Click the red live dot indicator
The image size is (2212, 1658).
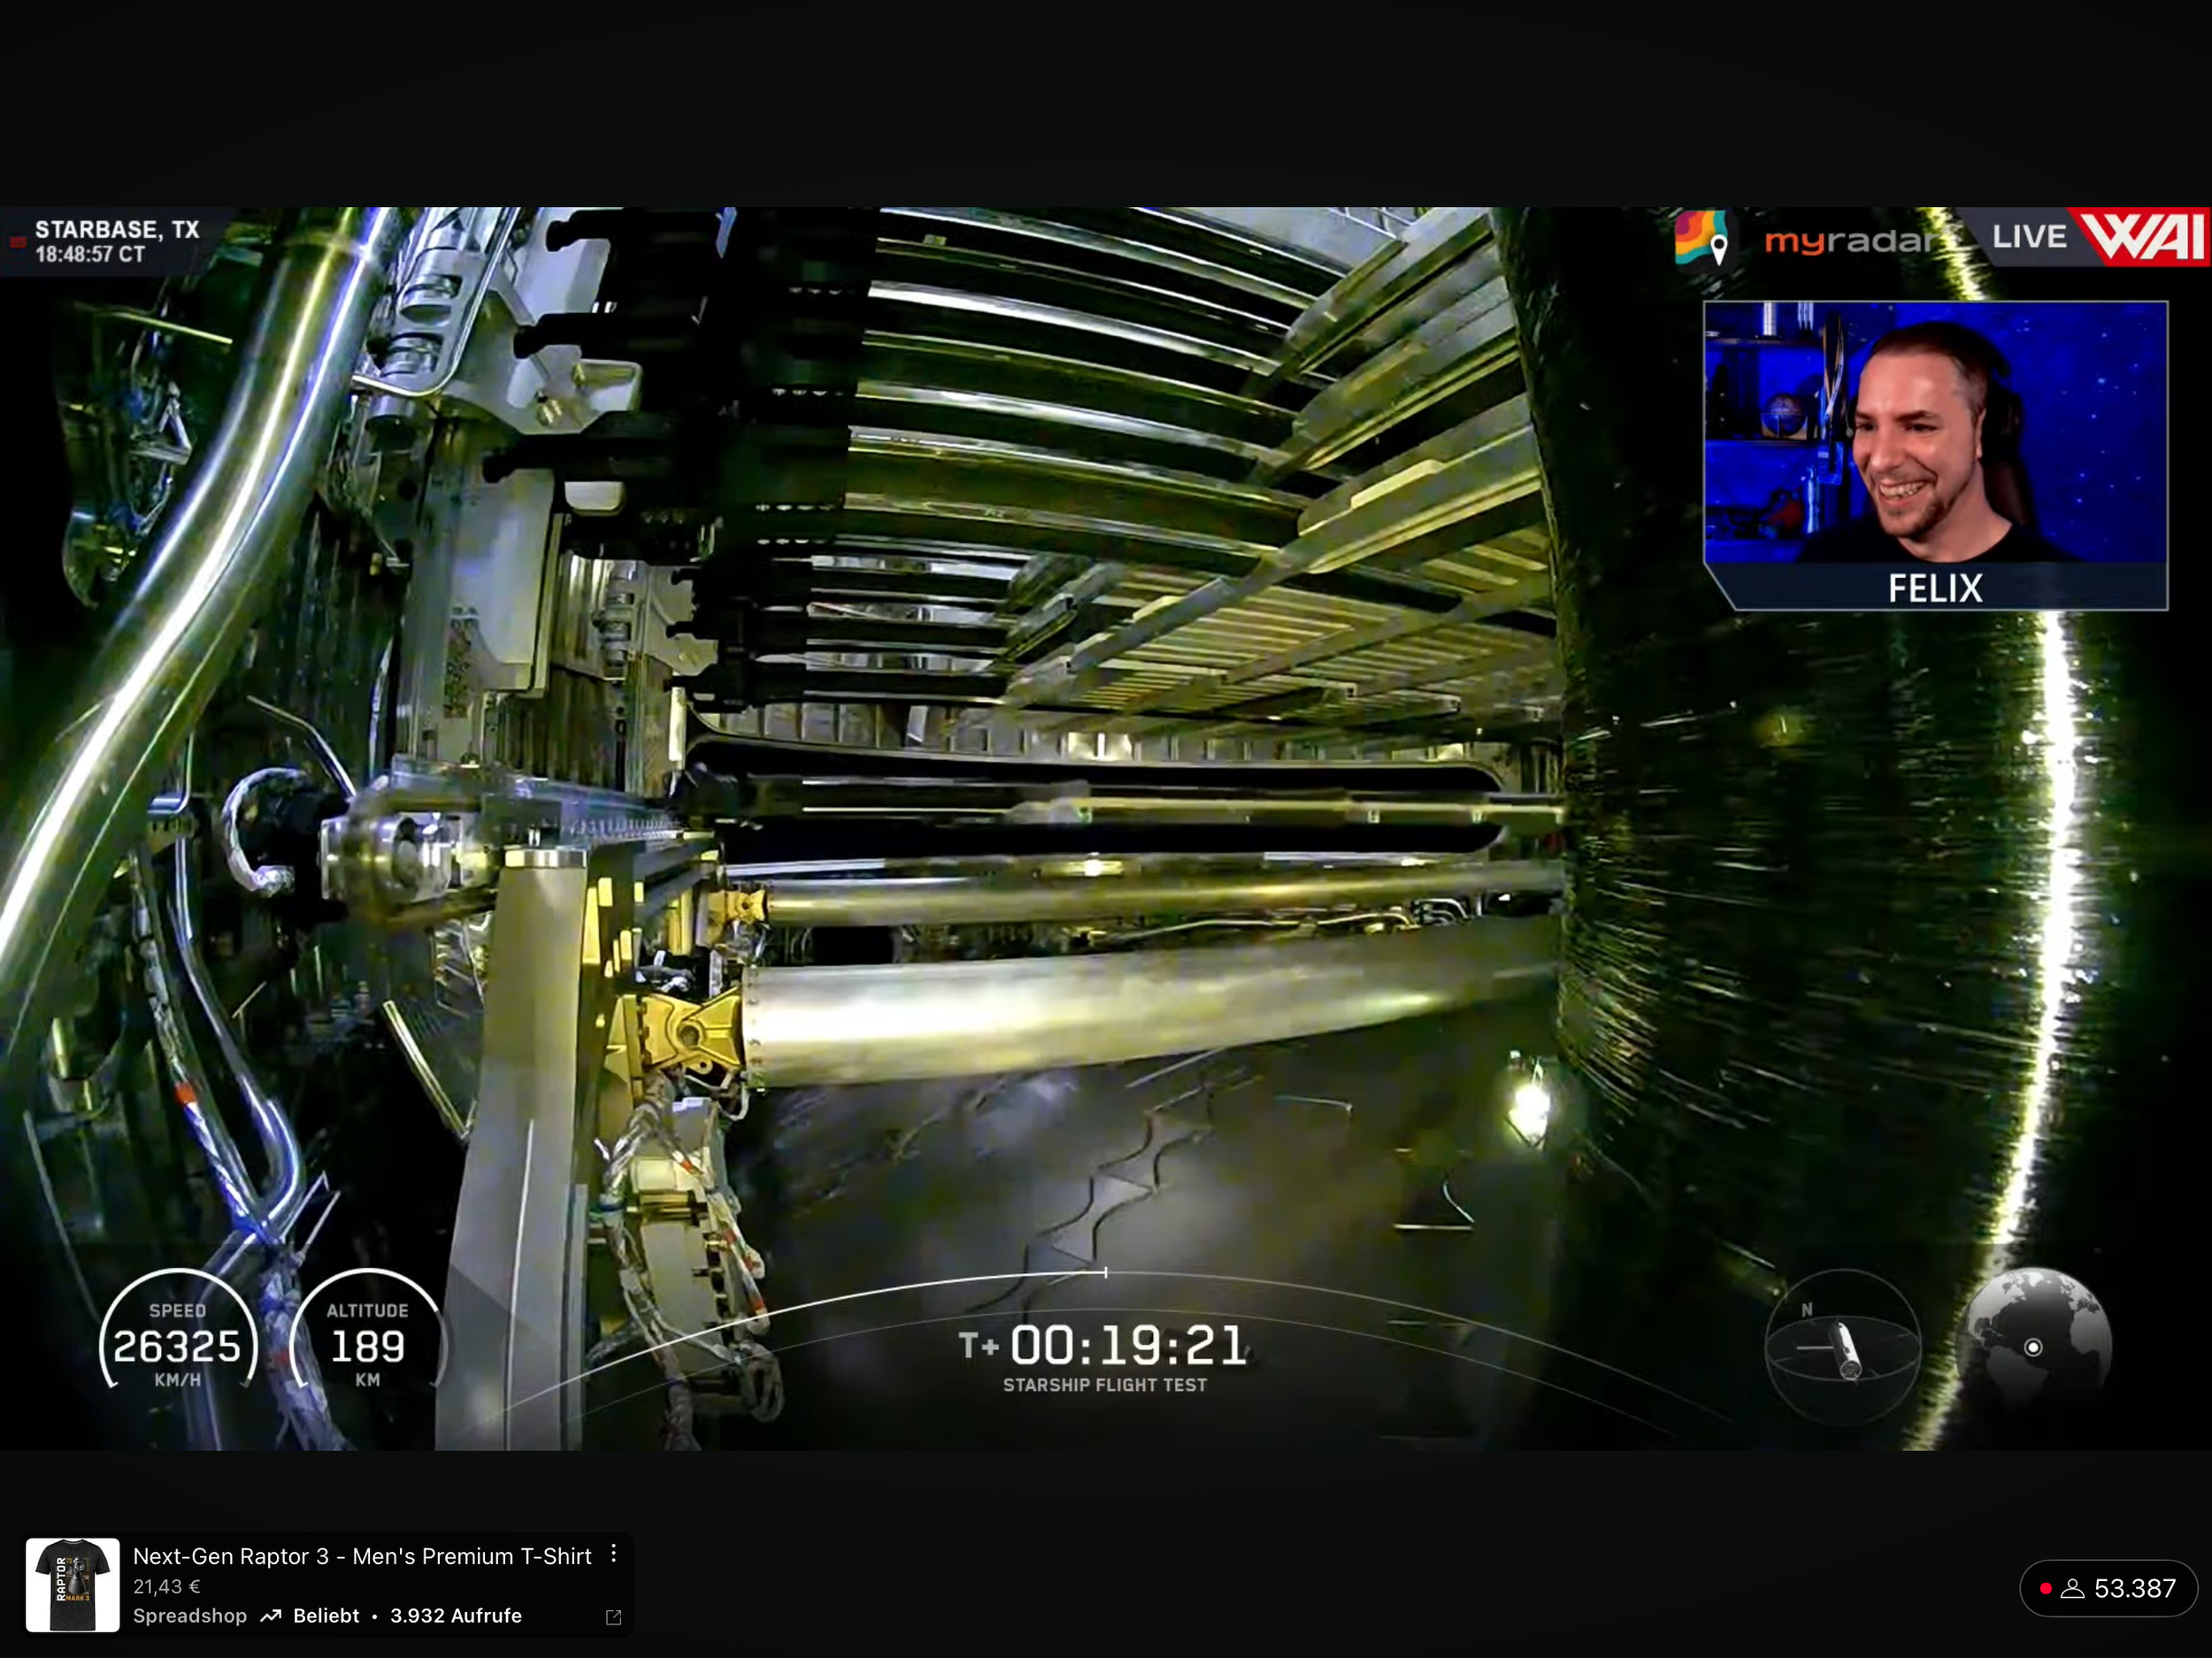(2045, 1588)
